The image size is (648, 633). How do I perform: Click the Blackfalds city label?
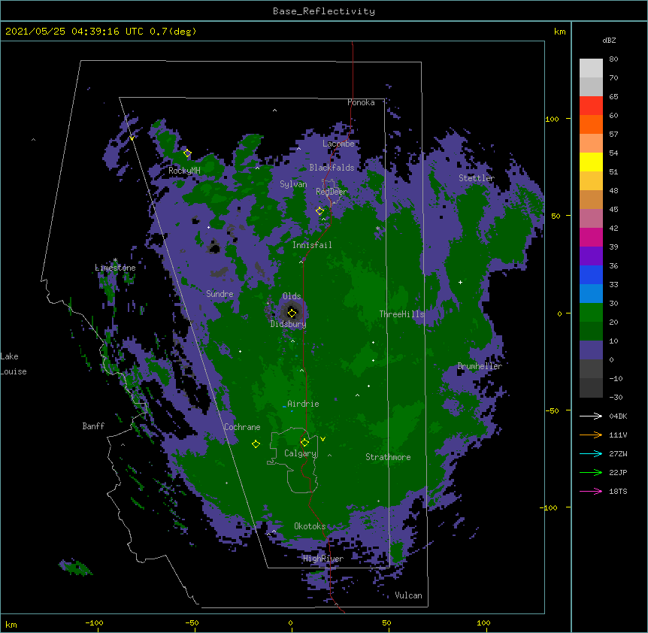(x=332, y=168)
